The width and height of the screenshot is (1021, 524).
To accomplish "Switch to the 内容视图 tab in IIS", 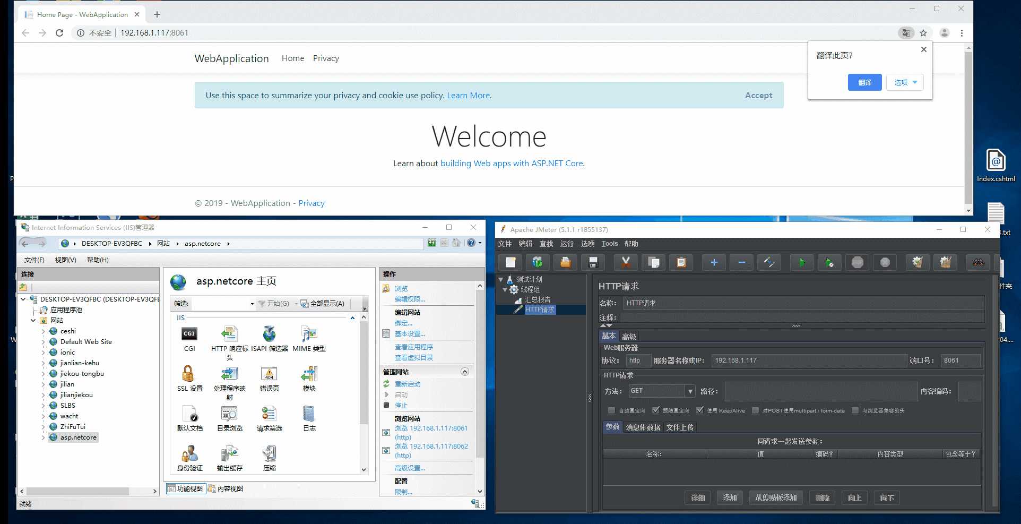I will pos(226,488).
